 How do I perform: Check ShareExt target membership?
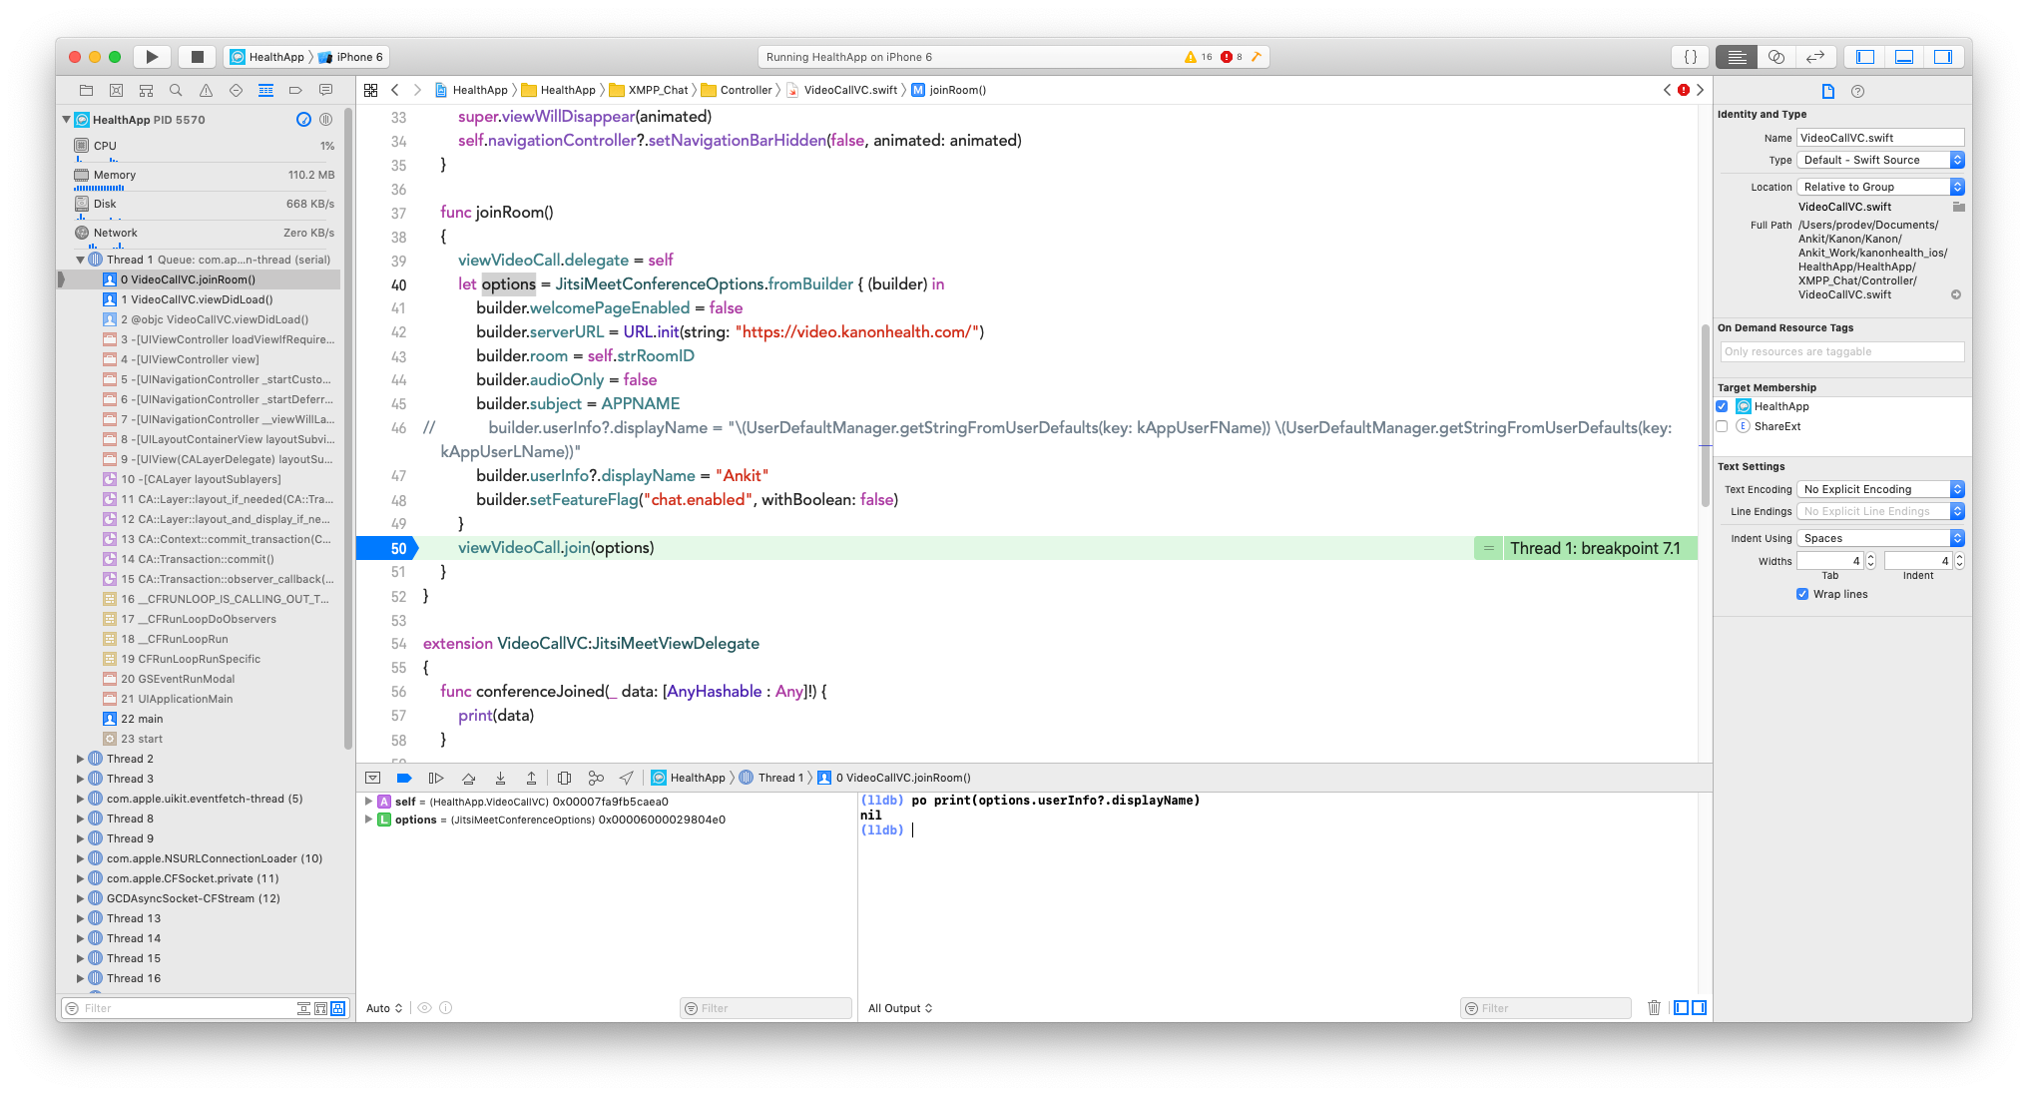(1722, 426)
